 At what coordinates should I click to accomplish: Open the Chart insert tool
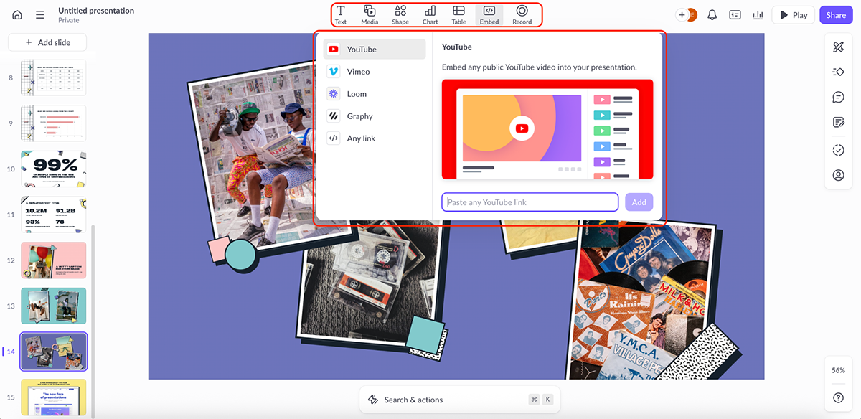click(x=429, y=14)
